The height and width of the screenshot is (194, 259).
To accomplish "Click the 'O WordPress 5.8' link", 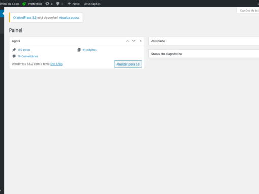I will (x=25, y=17).
